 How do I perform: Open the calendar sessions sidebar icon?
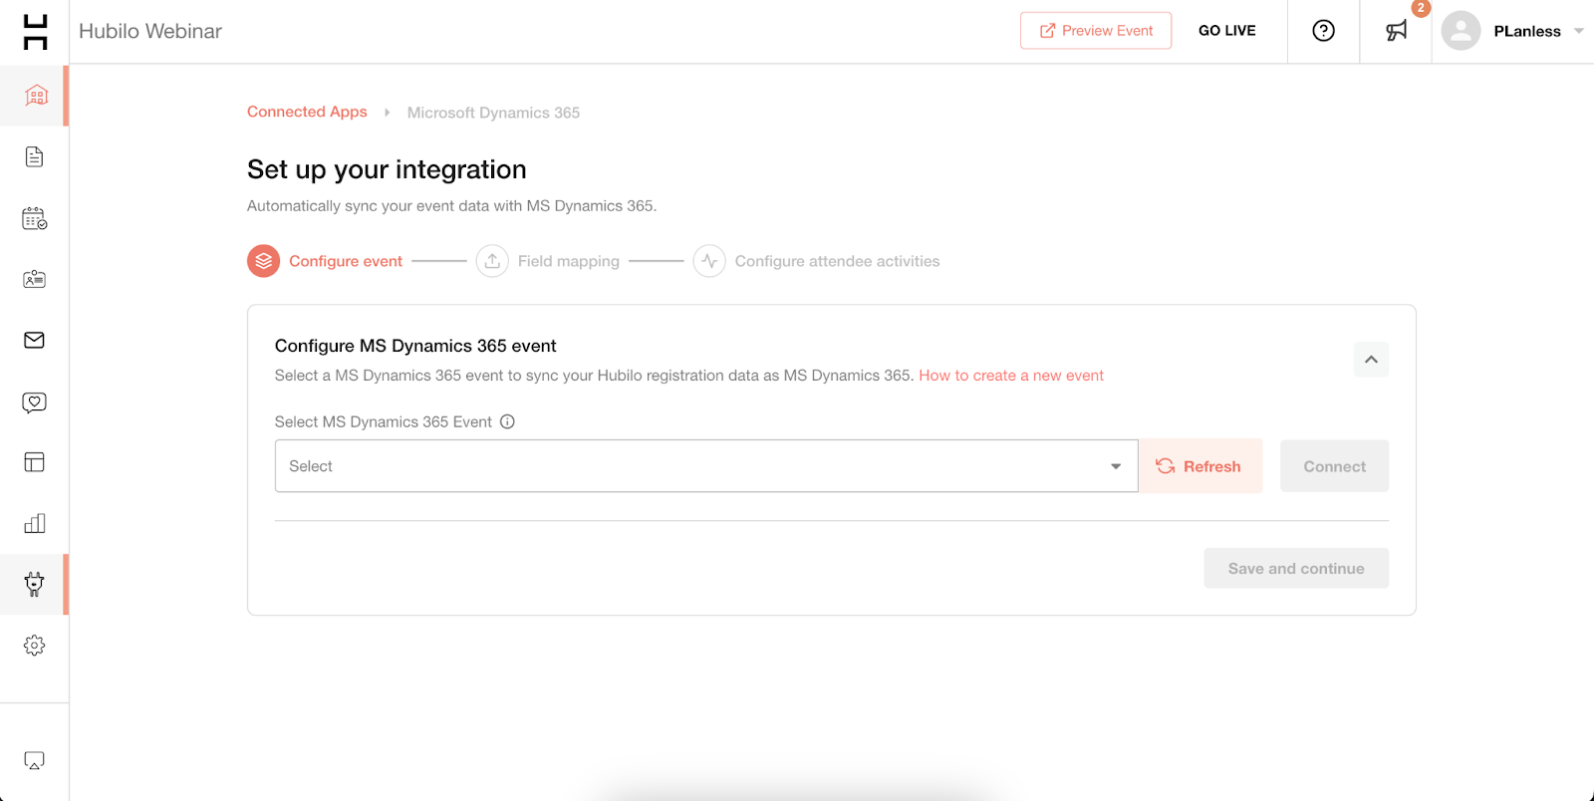(x=35, y=218)
